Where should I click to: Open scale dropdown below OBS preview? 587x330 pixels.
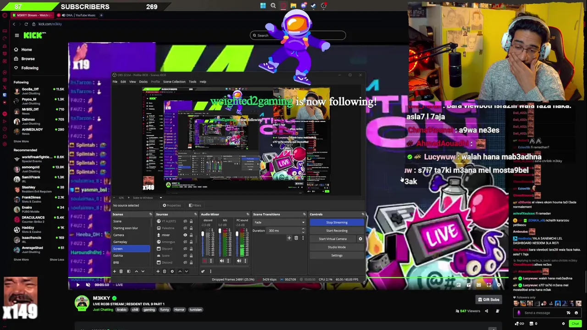pyautogui.click(x=161, y=198)
